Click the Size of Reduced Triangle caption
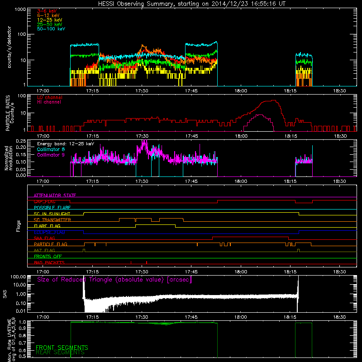 tap(114, 280)
